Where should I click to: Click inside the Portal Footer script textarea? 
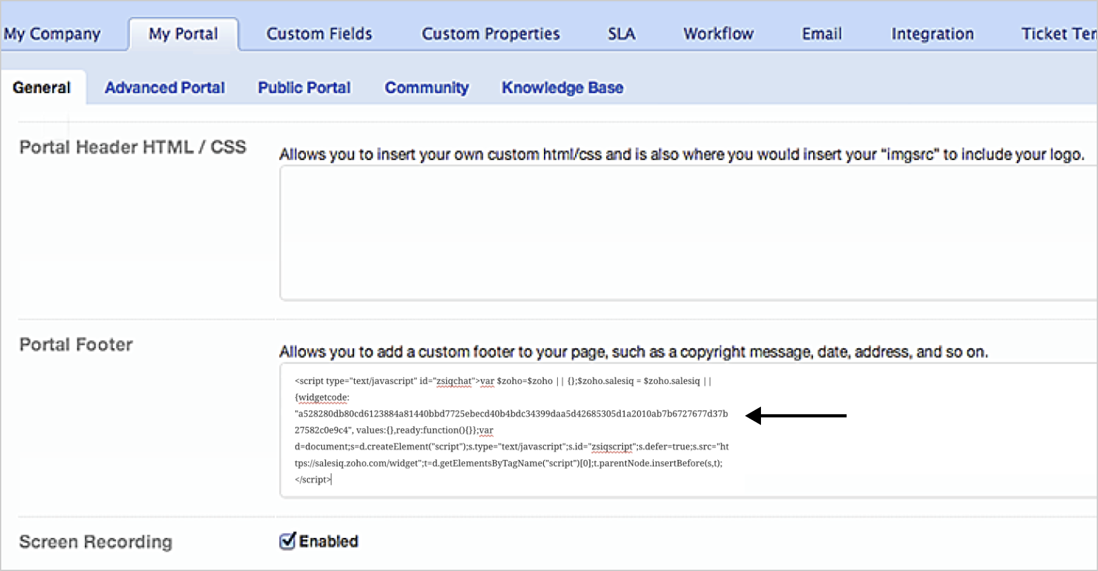(x=689, y=430)
